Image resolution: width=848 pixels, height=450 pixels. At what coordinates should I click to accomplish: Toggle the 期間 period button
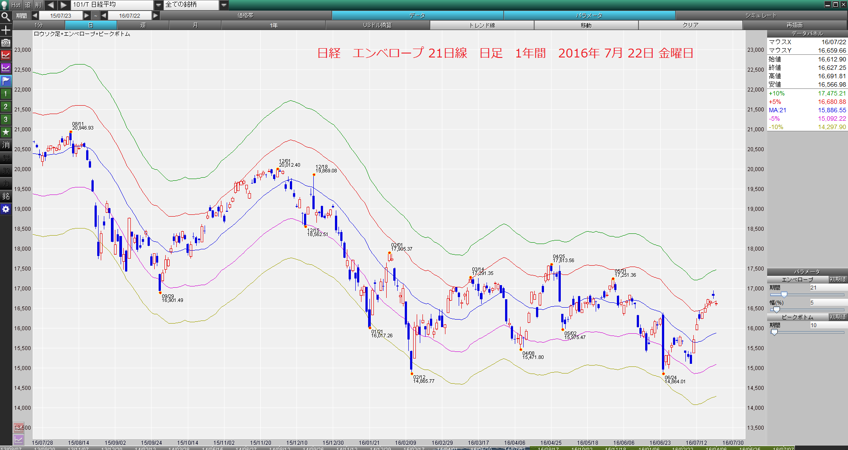coord(22,15)
